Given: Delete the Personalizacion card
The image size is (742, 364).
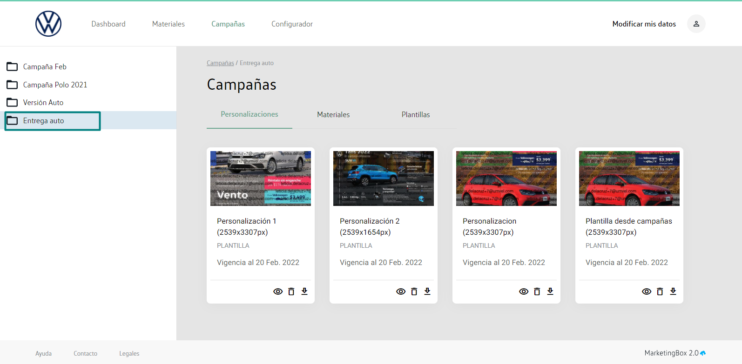Looking at the screenshot, I should click(537, 291).
